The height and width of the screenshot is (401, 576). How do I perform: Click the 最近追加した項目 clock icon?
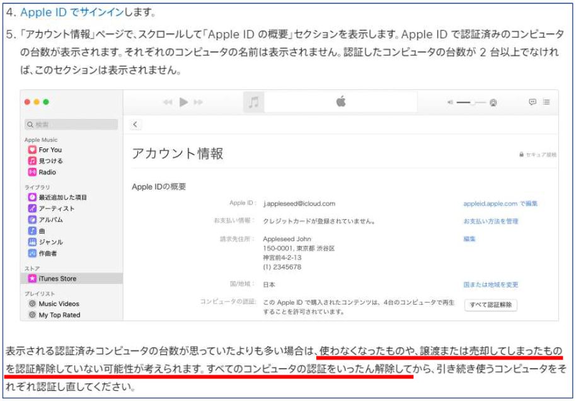point(32,198)
